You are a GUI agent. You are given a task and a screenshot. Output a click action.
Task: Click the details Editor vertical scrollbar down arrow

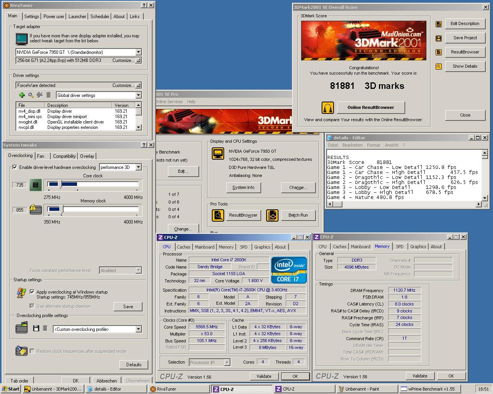[485, 198]
